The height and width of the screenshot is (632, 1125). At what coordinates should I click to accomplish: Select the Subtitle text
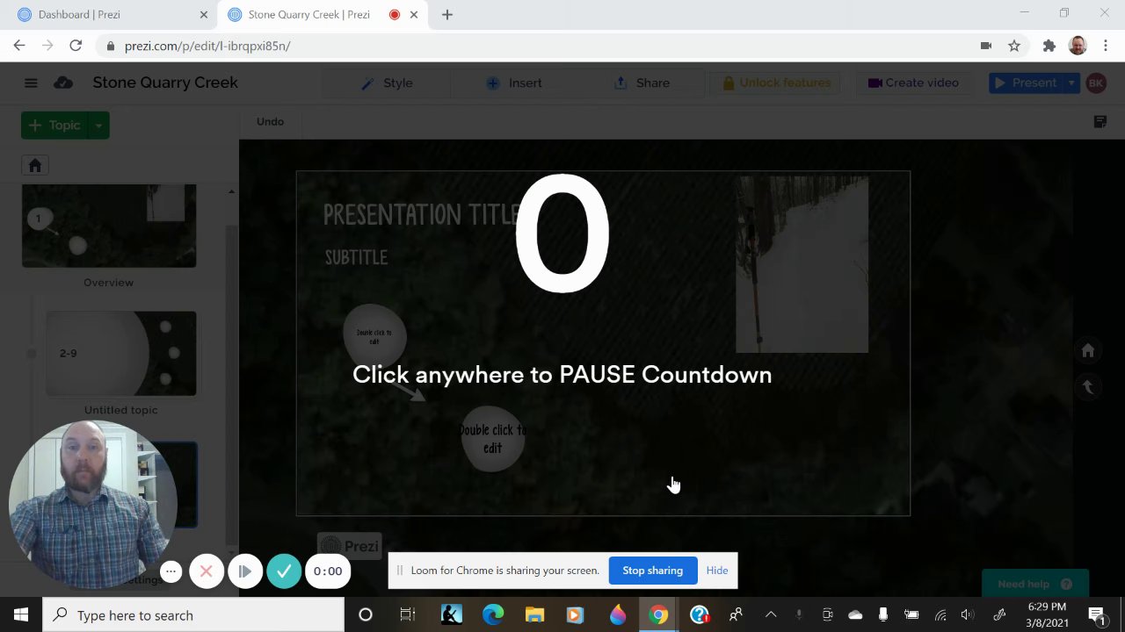[356, 257]
